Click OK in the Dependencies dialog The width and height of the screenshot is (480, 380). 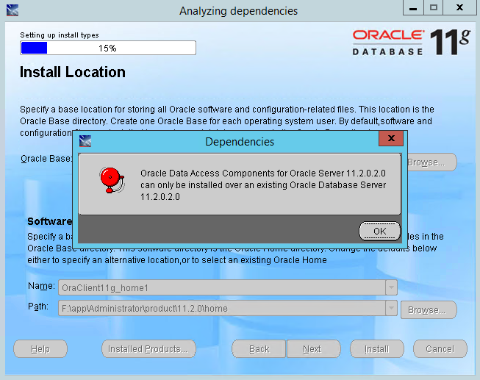pyautogui.click(x=379, y=232)
